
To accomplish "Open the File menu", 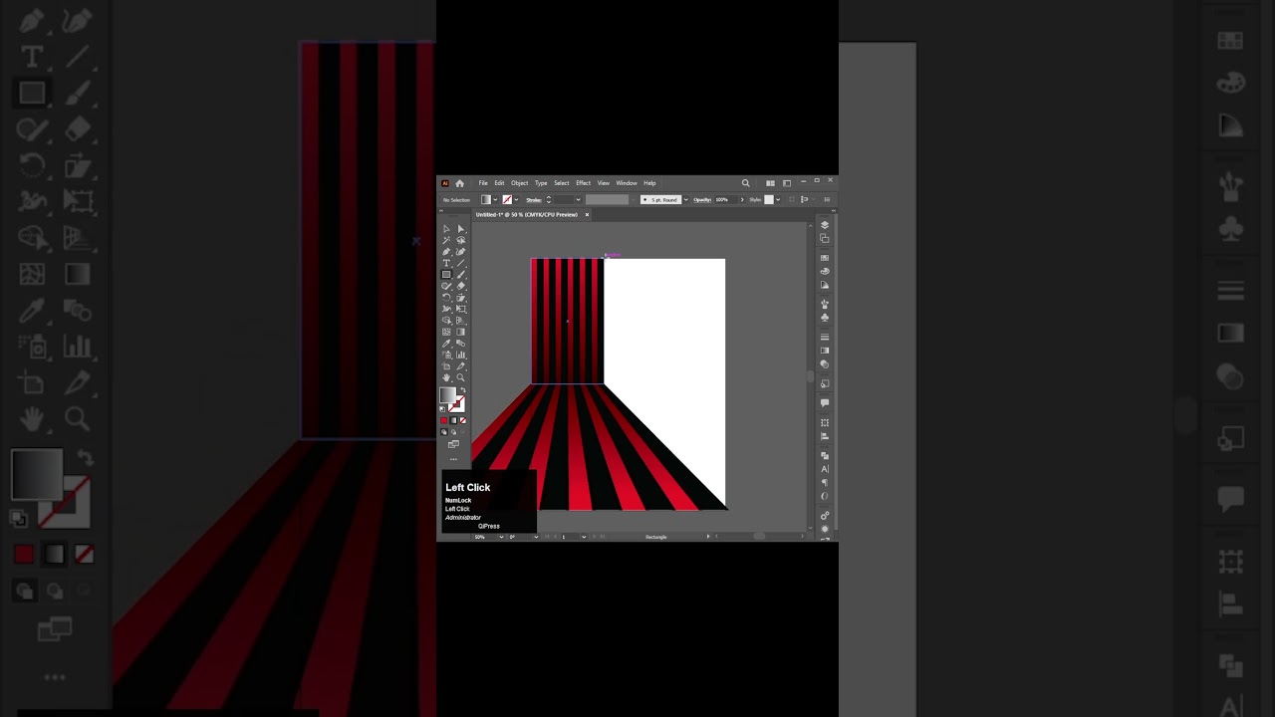I will (483, 183).
